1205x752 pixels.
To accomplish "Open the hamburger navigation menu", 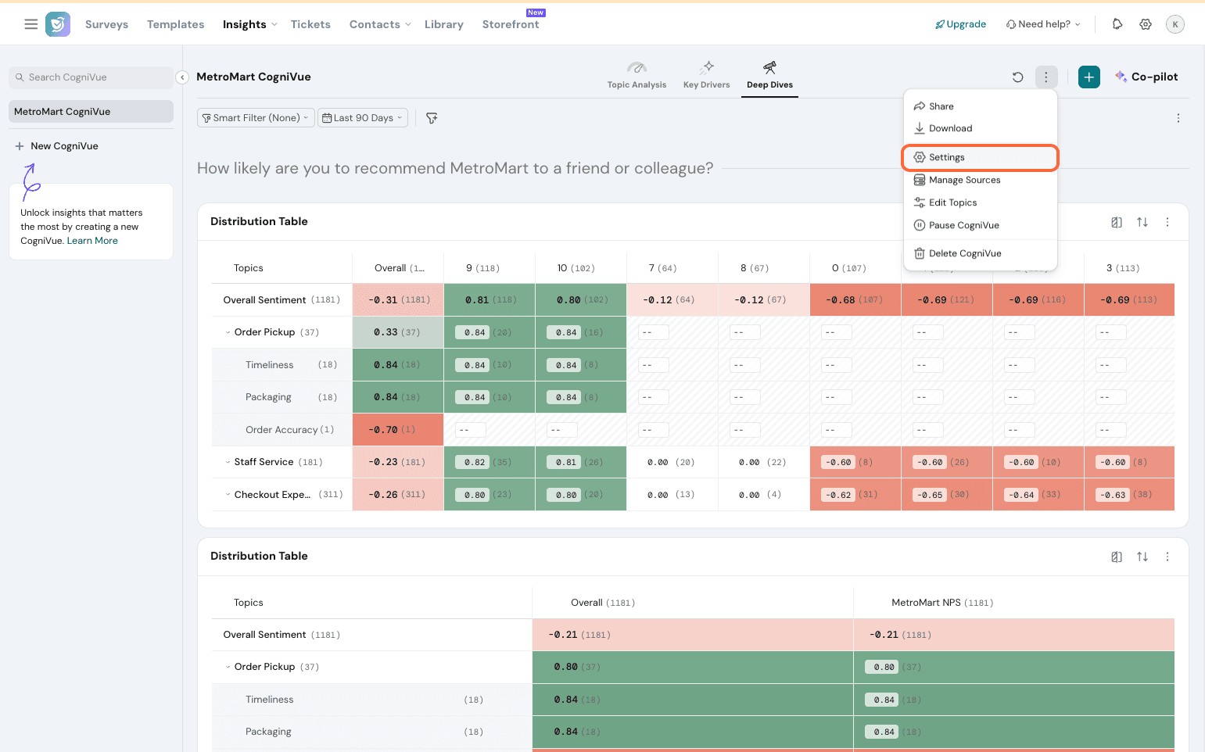I will pos(31,24).
